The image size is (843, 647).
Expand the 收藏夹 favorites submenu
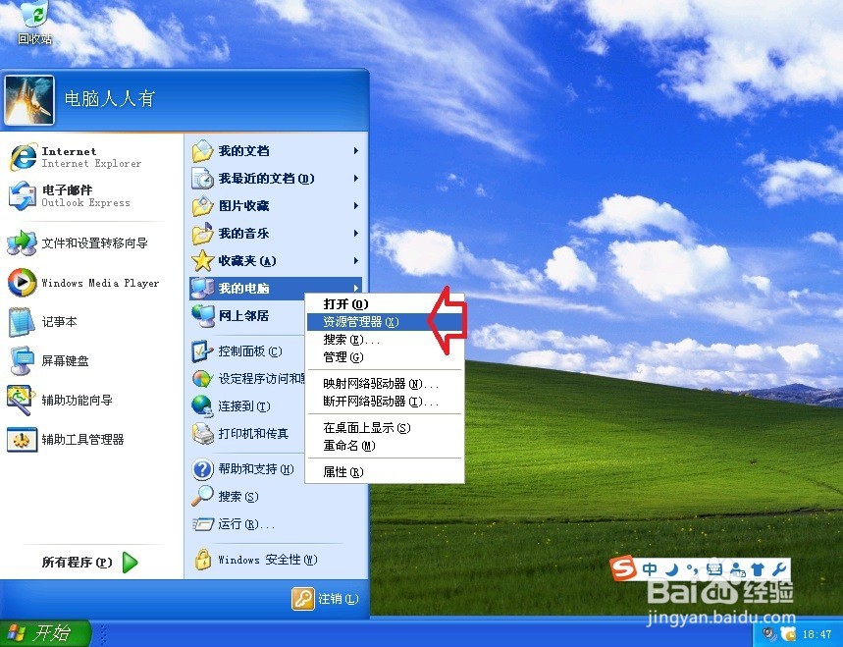coord(276,261)
